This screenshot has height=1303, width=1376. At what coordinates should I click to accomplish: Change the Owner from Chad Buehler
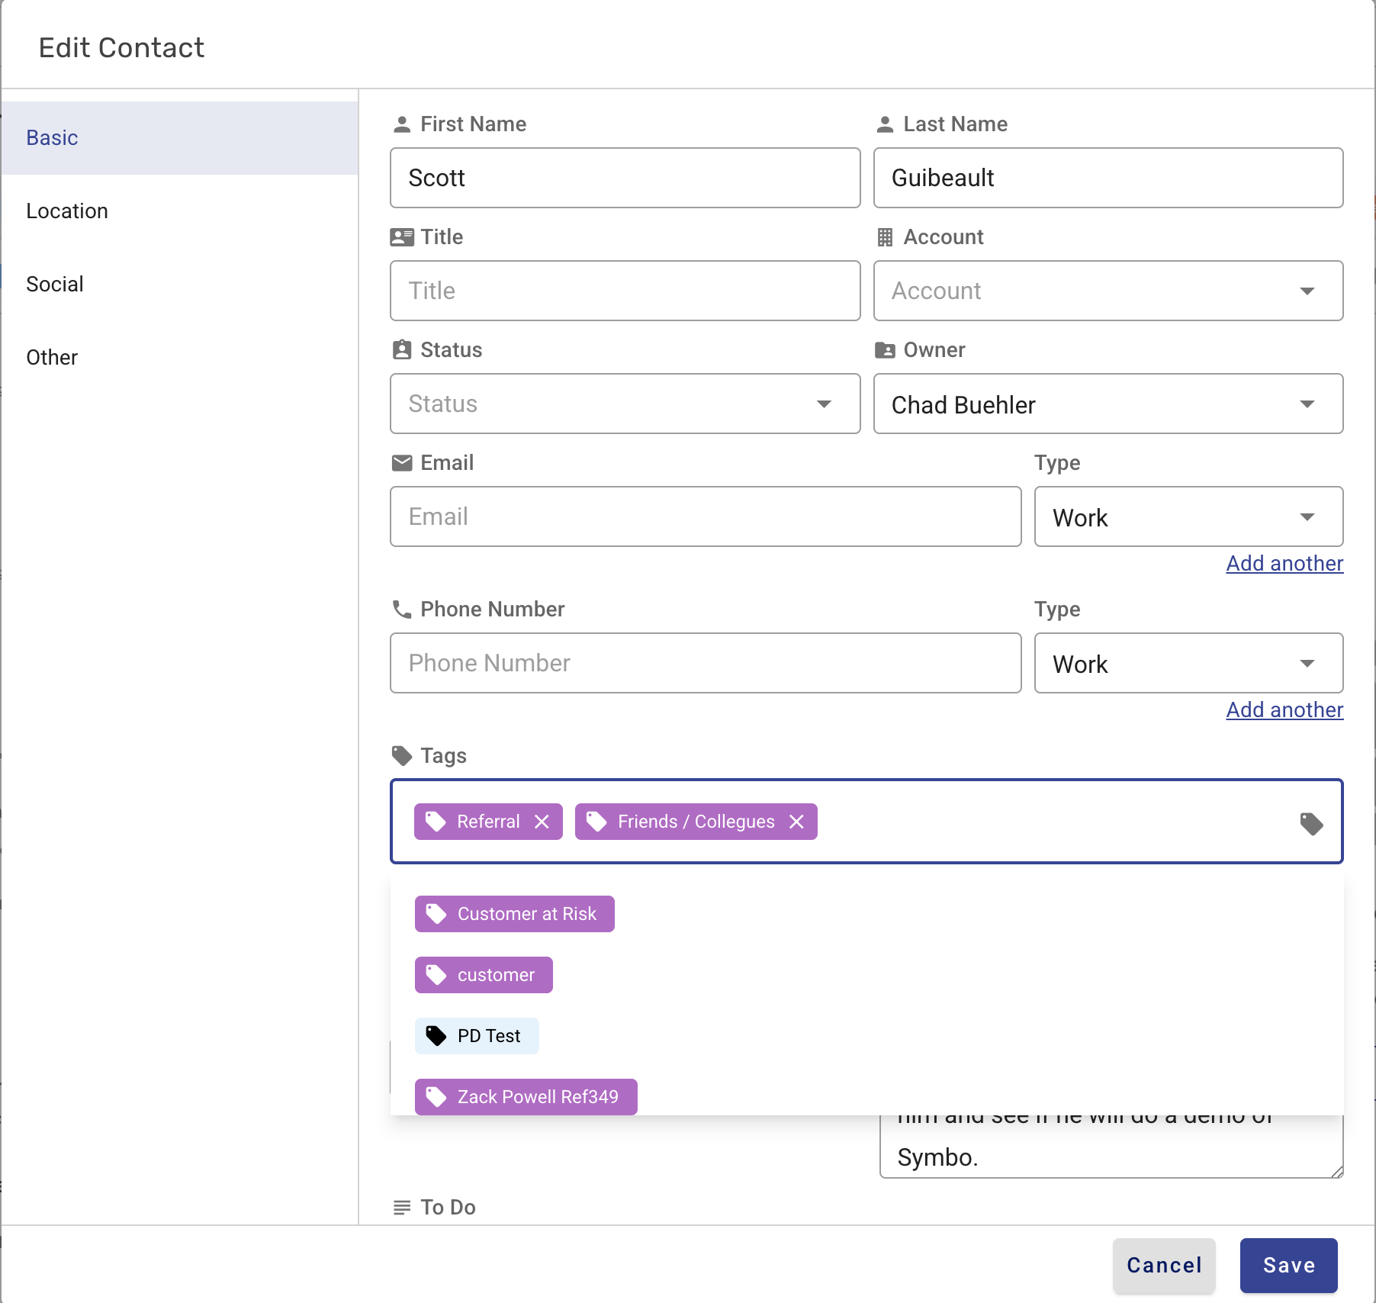[1108, 404]
